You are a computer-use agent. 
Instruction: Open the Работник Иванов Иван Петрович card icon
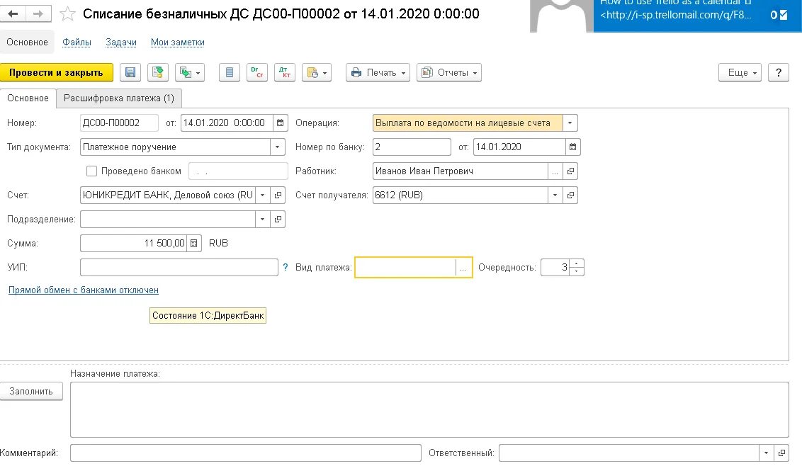(570, 171)
